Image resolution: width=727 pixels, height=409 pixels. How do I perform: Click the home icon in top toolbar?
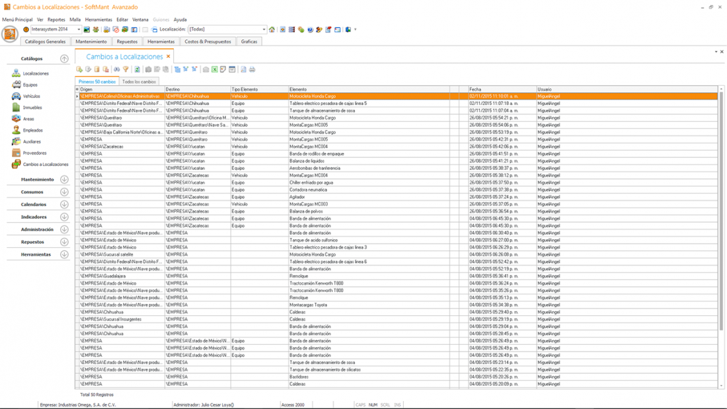click(x=272, y=30)
